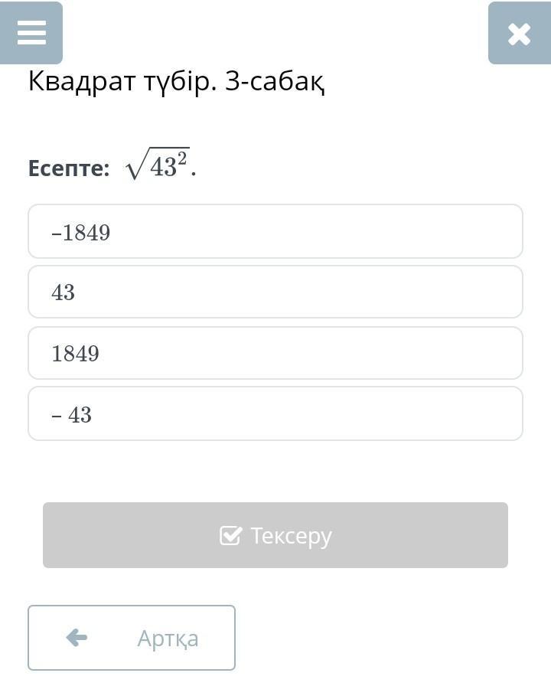The height and width of the screenshot is (686, 551).
Task: Go back with the Артқа button
Action: [132, 638]
